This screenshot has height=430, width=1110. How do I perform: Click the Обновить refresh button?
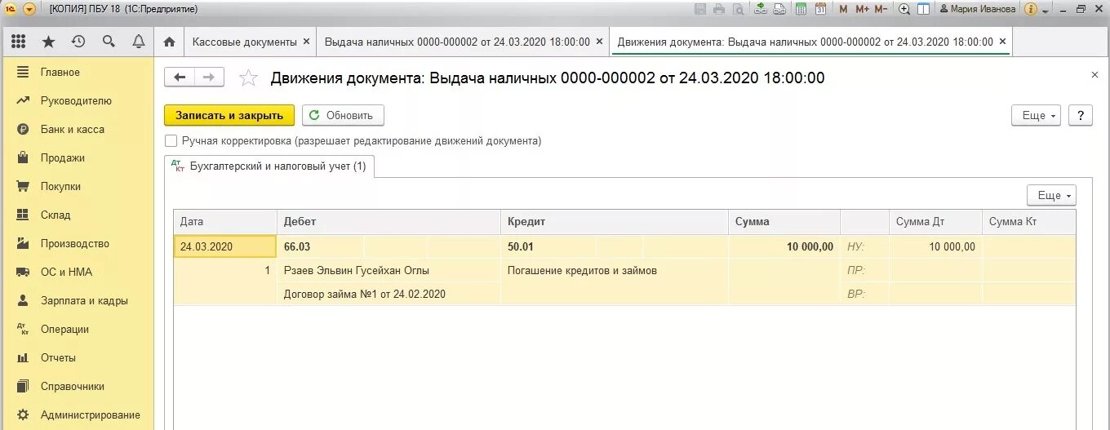click(x=343, y=115)
